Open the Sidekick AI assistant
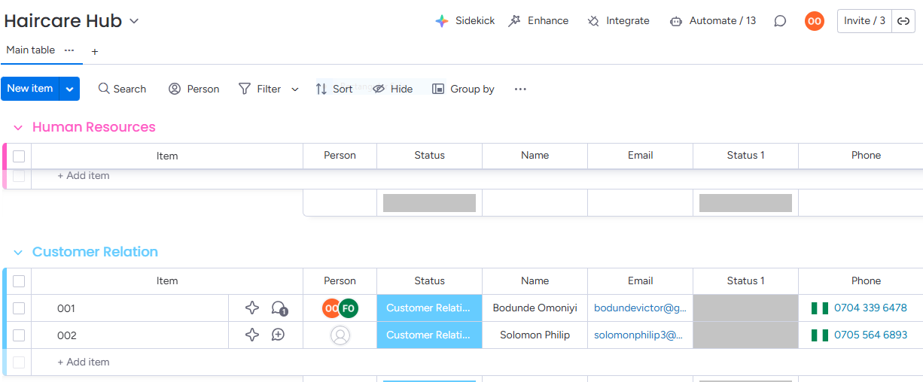 click(x=442, y=21)
